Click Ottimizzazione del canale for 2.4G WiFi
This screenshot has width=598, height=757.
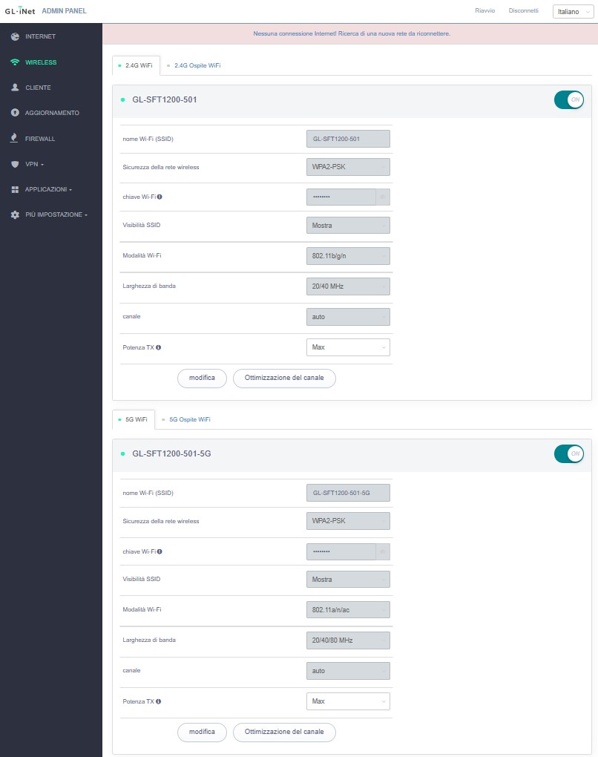(x=284, y=378)
